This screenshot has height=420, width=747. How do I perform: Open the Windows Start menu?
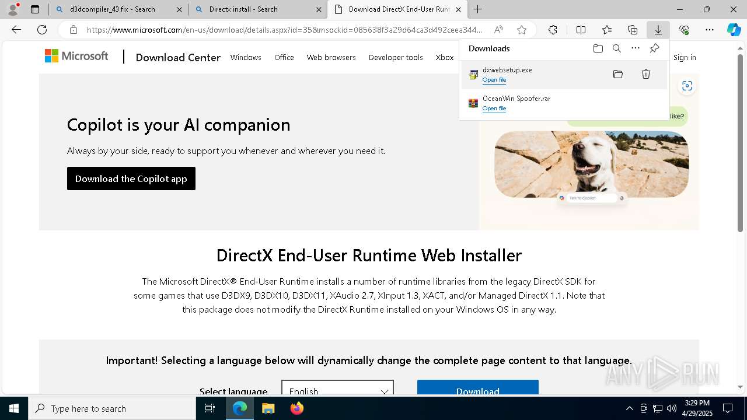click(x=14, y=408)
